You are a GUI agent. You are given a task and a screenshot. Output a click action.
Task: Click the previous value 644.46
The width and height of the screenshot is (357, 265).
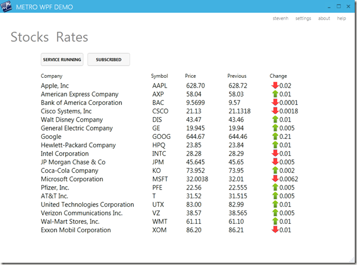[238, 137]
